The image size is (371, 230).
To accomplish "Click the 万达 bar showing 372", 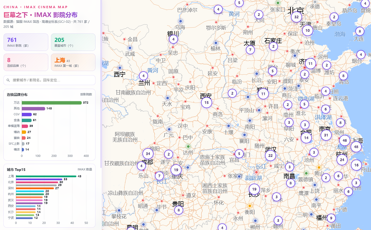I will point(52,103).
